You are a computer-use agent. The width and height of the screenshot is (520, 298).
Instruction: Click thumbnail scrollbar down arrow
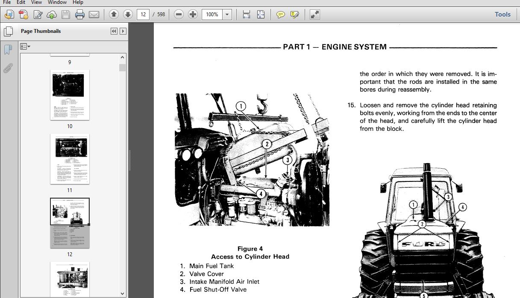coord(123,293)
